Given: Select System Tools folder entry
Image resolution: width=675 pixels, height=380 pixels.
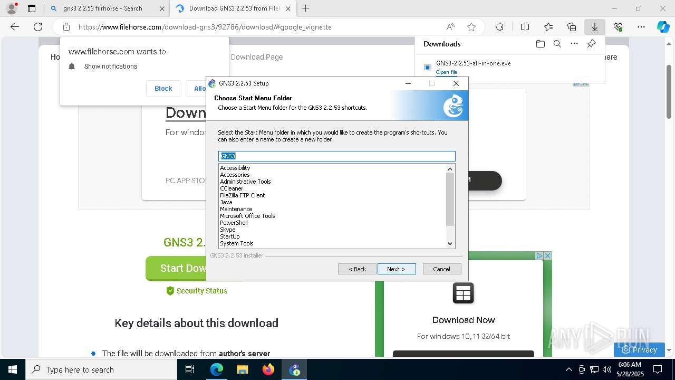Looking at the screenshot, I should coord(237,243).
